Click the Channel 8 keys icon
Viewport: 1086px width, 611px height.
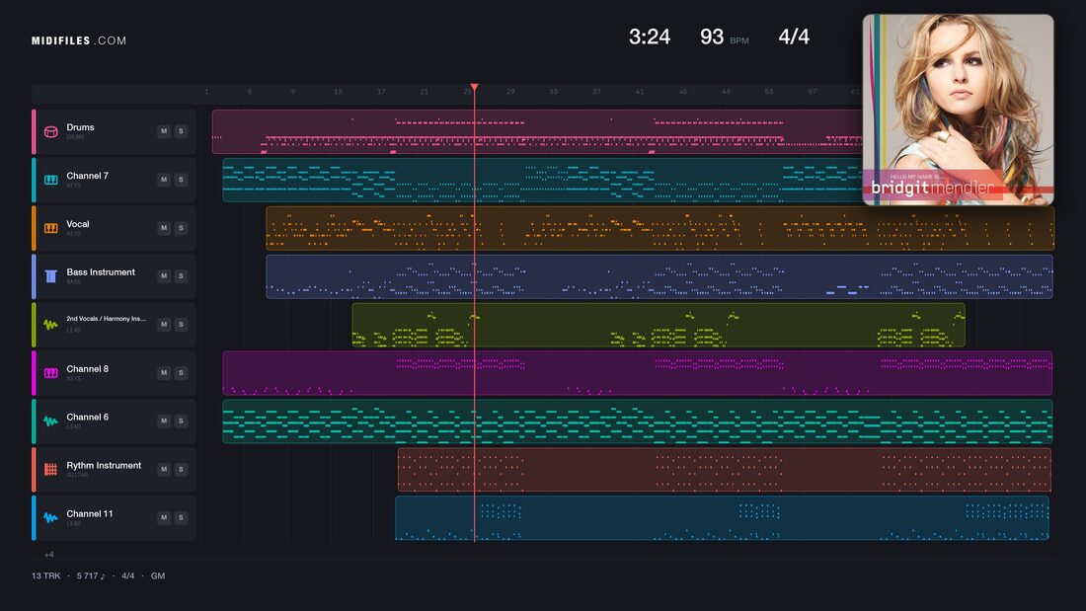pyautogui.click(x=51, y=373)
